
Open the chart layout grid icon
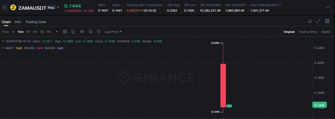327,21
